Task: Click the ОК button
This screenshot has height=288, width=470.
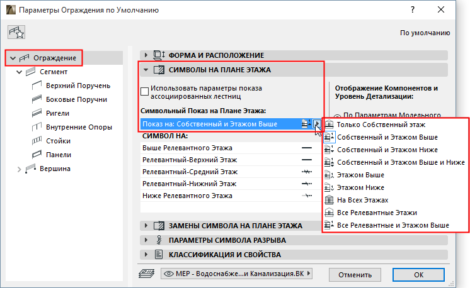Action: click(x=418, y=275)
